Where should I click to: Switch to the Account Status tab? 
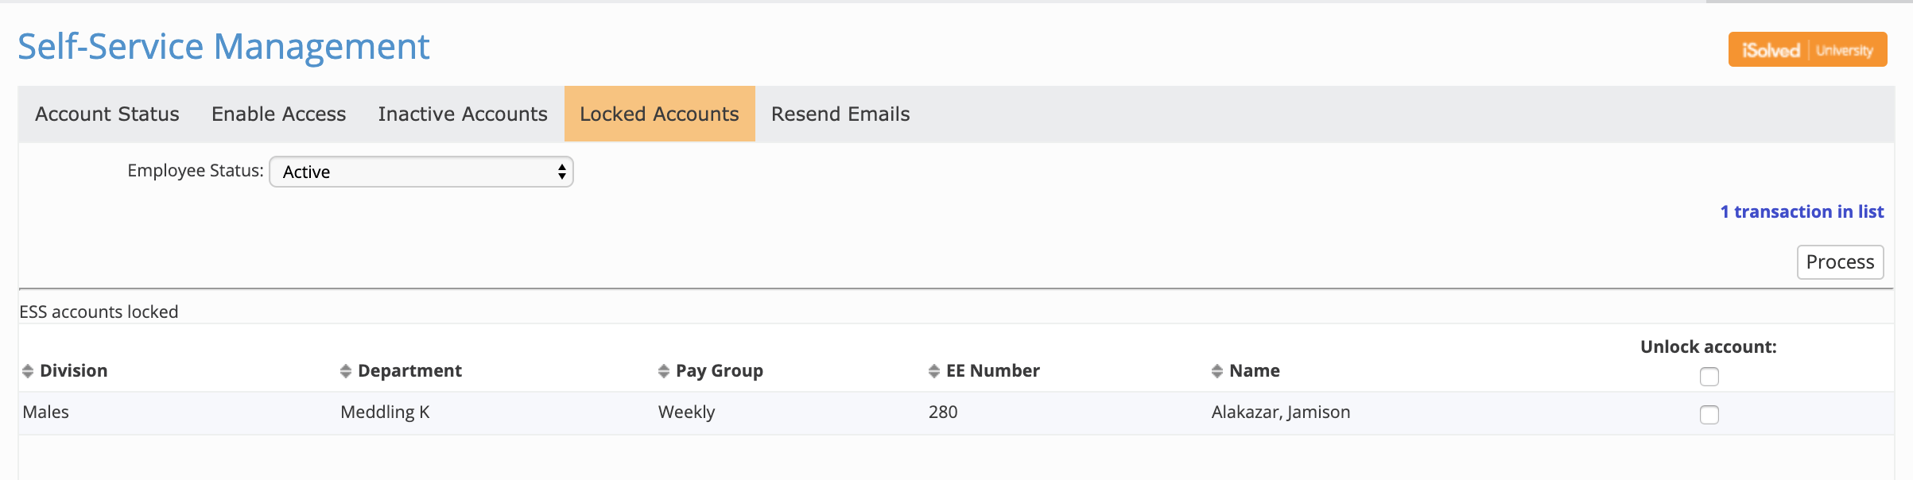click(107, 114)
